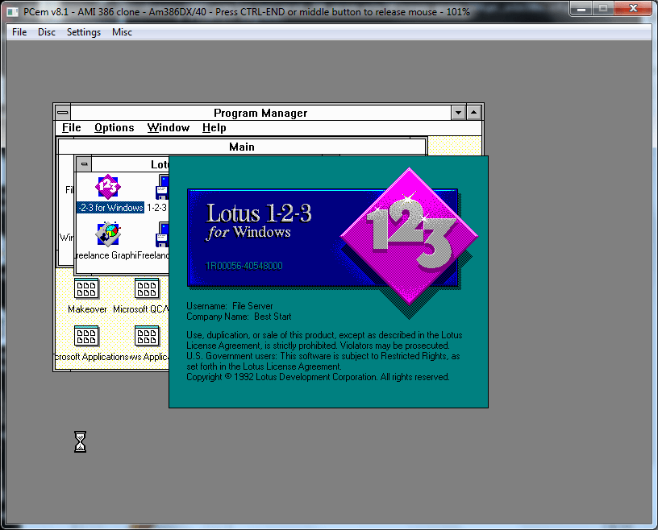Maximize Program Manager with up arrow button
Viewport: 658px width, 530px height.
point(474,113)
